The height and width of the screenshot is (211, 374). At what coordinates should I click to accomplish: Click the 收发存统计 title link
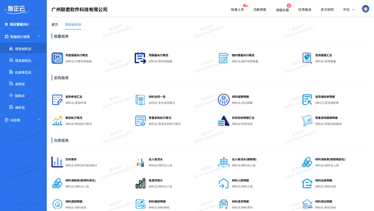coord(155,180)
